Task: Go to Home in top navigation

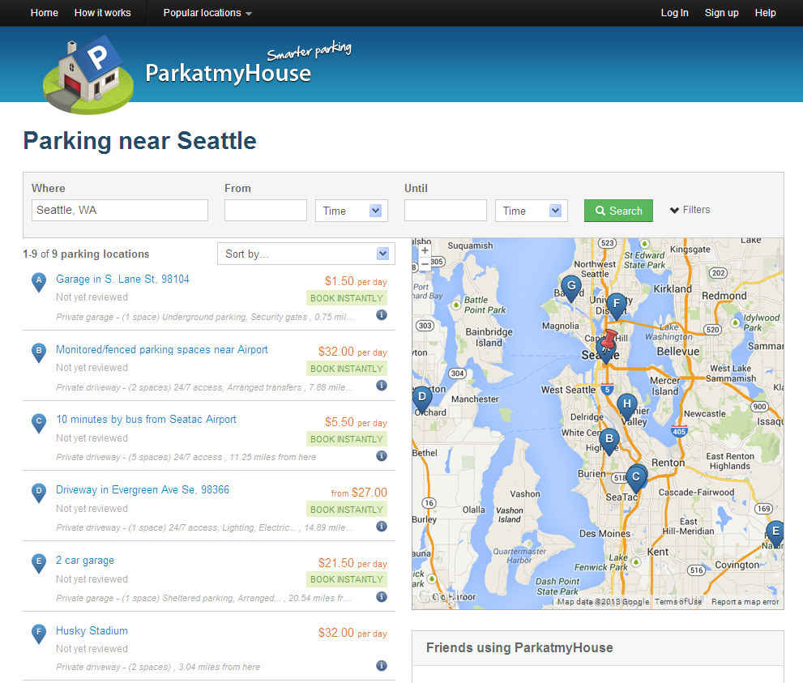Action: point(44,13)
